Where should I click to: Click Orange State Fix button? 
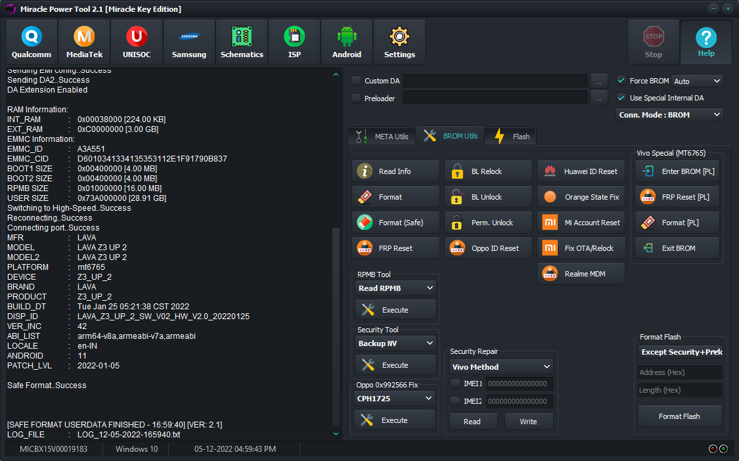(581, 197)
